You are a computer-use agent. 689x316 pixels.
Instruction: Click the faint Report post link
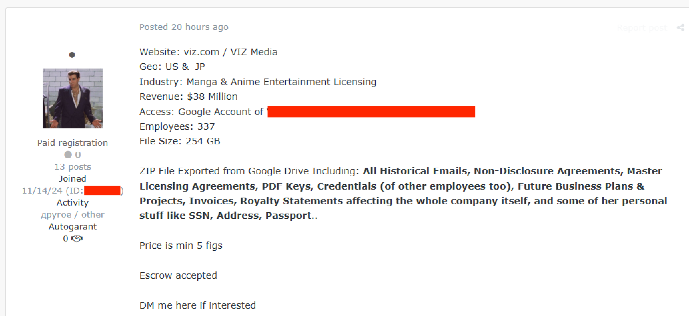tap(642, 28)
